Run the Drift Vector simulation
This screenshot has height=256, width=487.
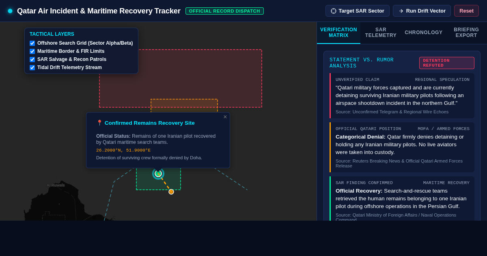click(422, 11)
